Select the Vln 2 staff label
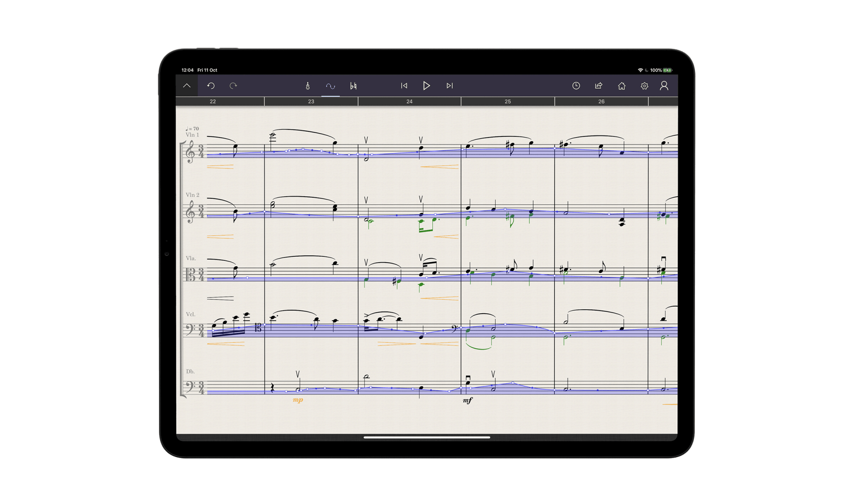Viewport: 862px width, 484px height. click(x=193, y=195)
